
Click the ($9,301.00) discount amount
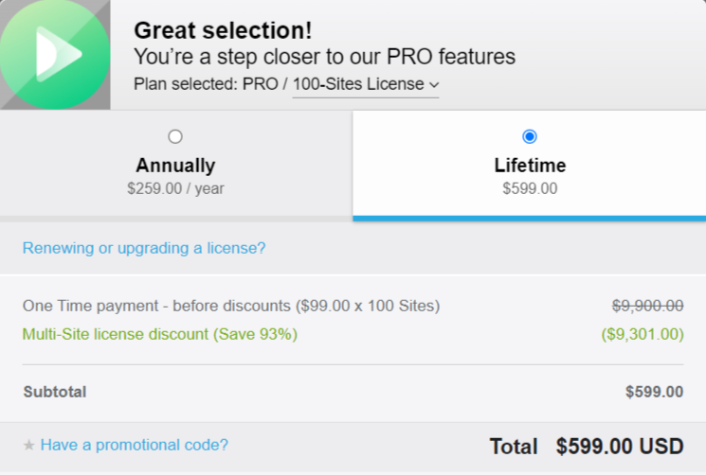643,334
